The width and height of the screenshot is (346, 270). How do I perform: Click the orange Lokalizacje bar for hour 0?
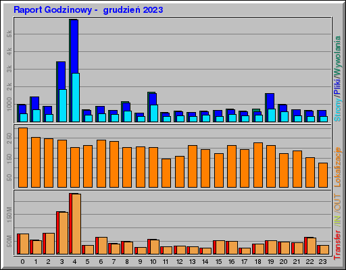23,157
